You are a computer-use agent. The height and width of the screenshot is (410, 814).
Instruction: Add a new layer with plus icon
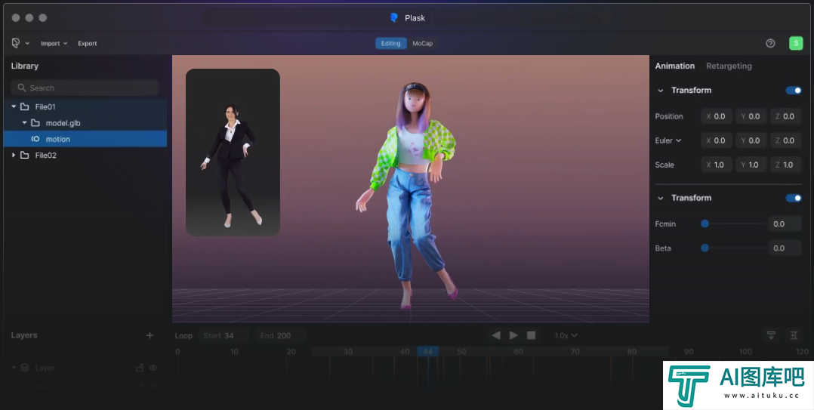tap(150, 335)
